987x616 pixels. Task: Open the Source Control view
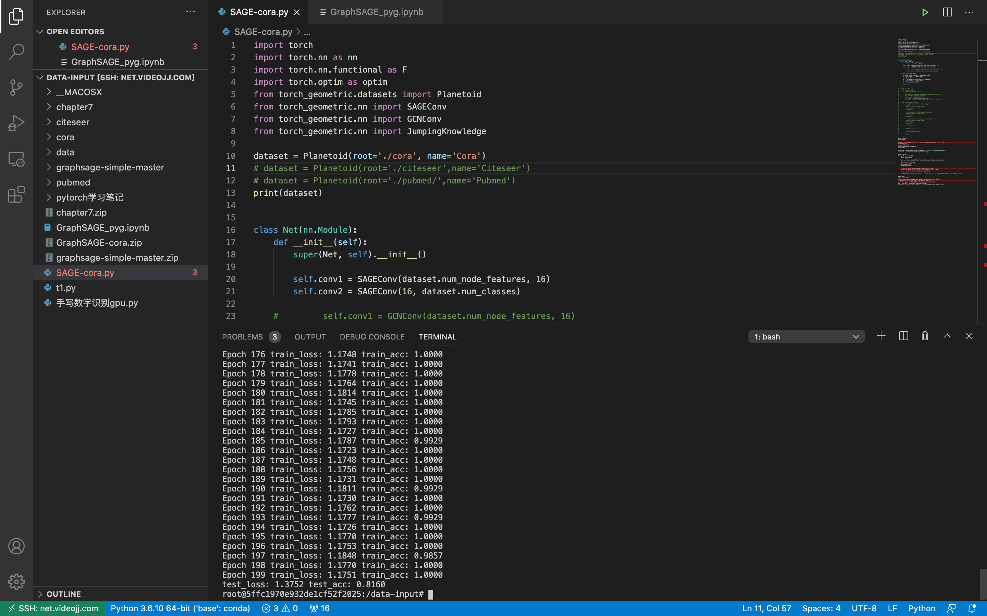[16, 87]
